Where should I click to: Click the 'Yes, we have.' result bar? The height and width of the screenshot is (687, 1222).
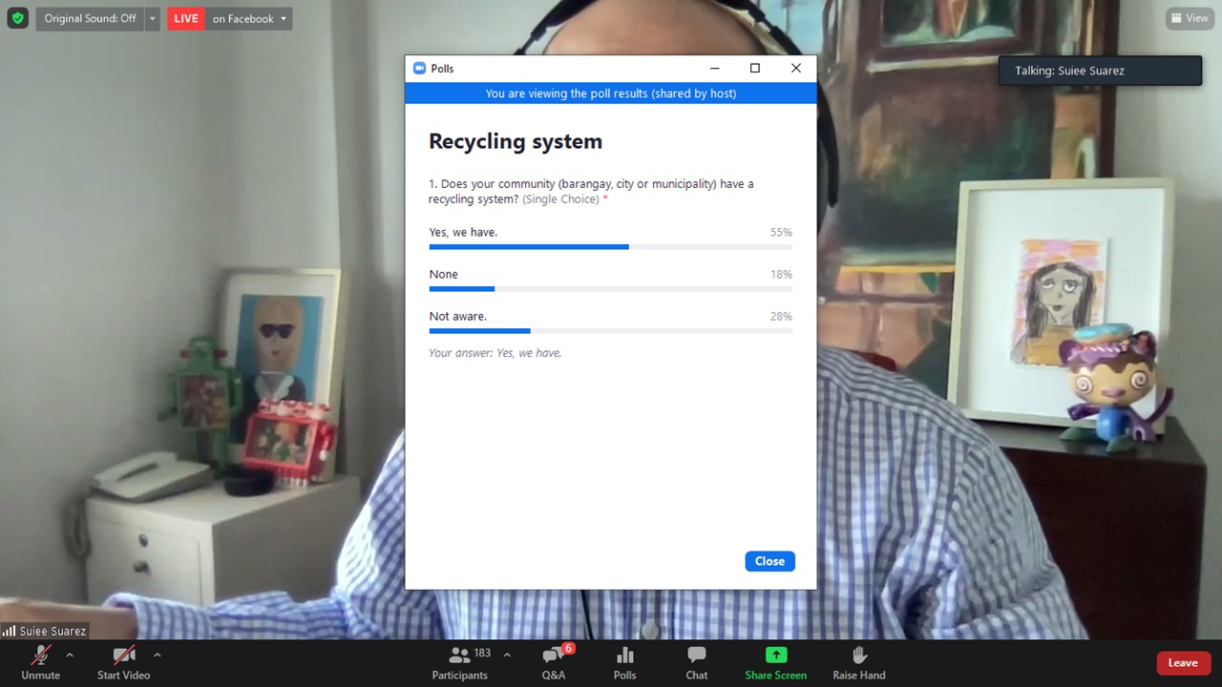(610, 247)
